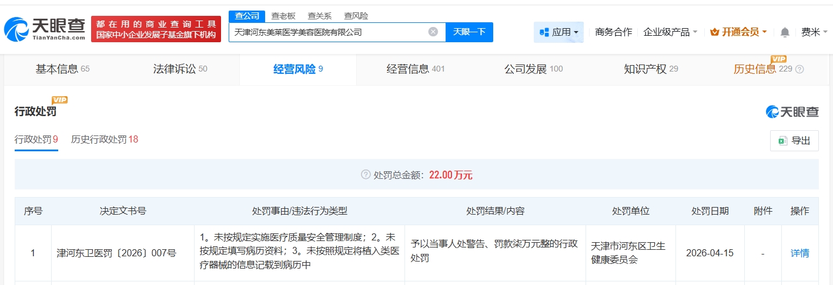Expand the 应用 dropdown
Image resolution: width=833 pixels, height=285 pixels.
(x=558, y=32)
